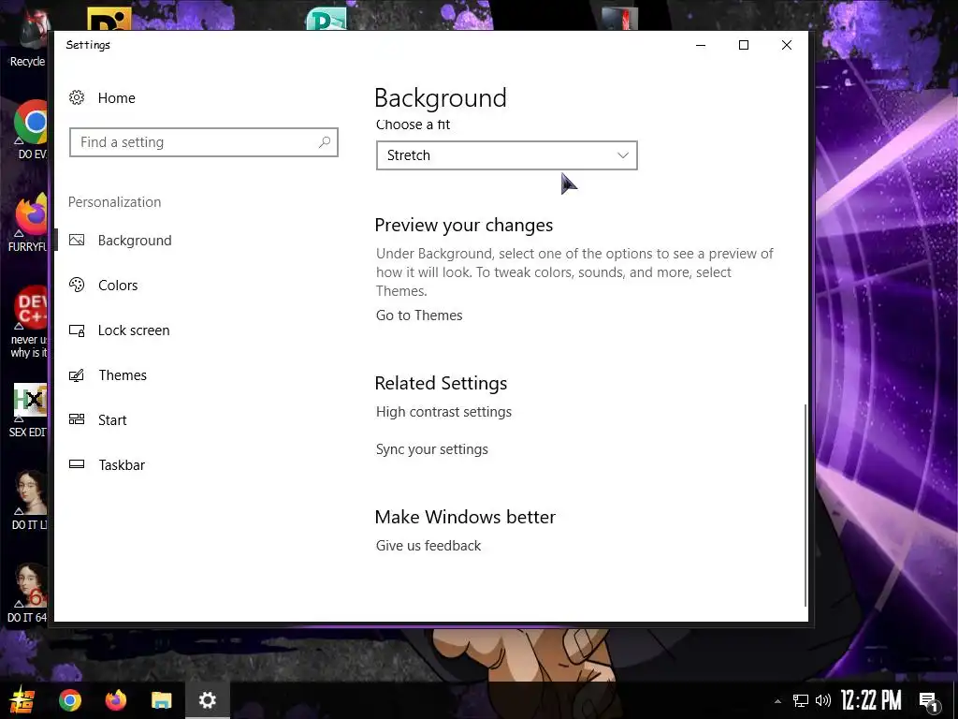This screenshot has width=958, height=719.
Task: Open the volume speaker tray icon
Action: point(823,700)
